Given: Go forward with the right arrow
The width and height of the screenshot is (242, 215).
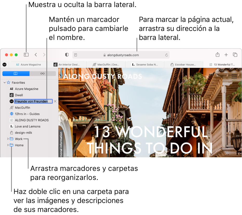Looking at the screenshot, I should (44, 55).
